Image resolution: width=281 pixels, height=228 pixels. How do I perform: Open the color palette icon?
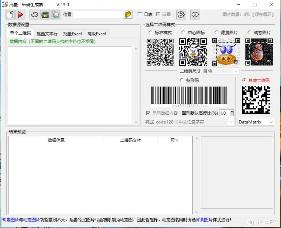(x=34, y=15)
